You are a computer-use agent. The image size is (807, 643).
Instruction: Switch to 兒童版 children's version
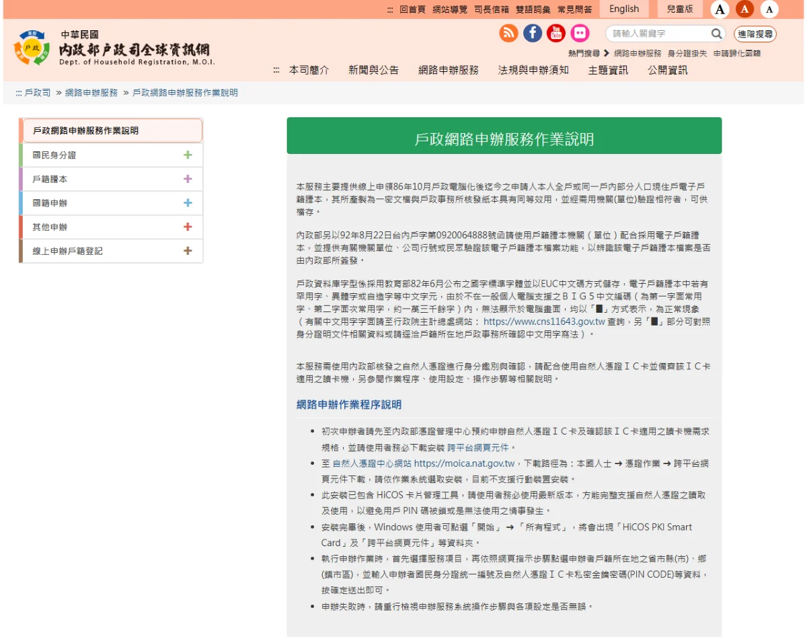(x=680, y=9)
